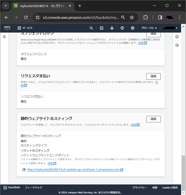
Task: Close the mybucket20240214 tab
Action: point(70,6)
